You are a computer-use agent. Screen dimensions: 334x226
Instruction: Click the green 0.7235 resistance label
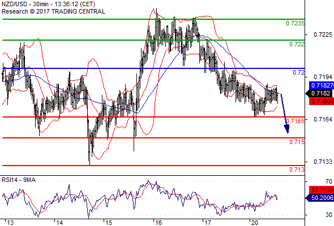295,23
